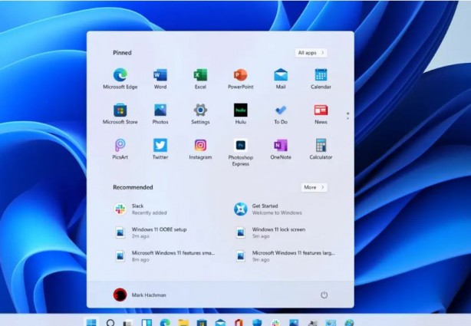Click the Pinned section heading
The height and width of the screenshot is (326, 471).
pos(122,53)
